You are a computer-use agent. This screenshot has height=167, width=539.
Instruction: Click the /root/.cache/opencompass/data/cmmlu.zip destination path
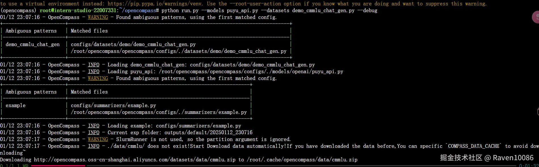point(302,160)
